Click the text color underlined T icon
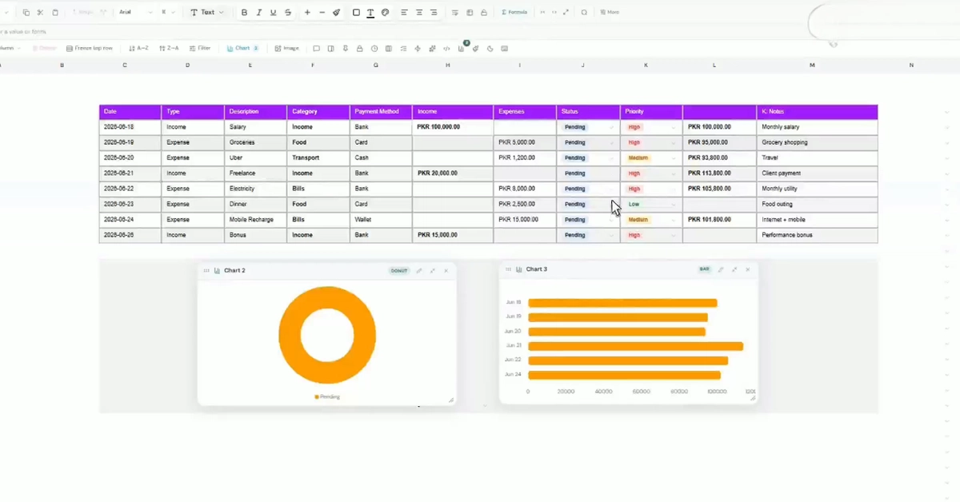Screen dimensions: 960x502 point(370,13)
